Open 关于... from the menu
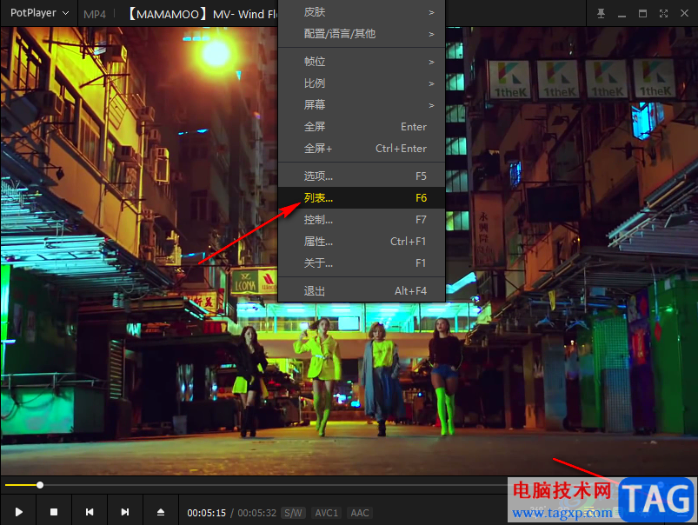698x525 pixels. tap(362, 263)
